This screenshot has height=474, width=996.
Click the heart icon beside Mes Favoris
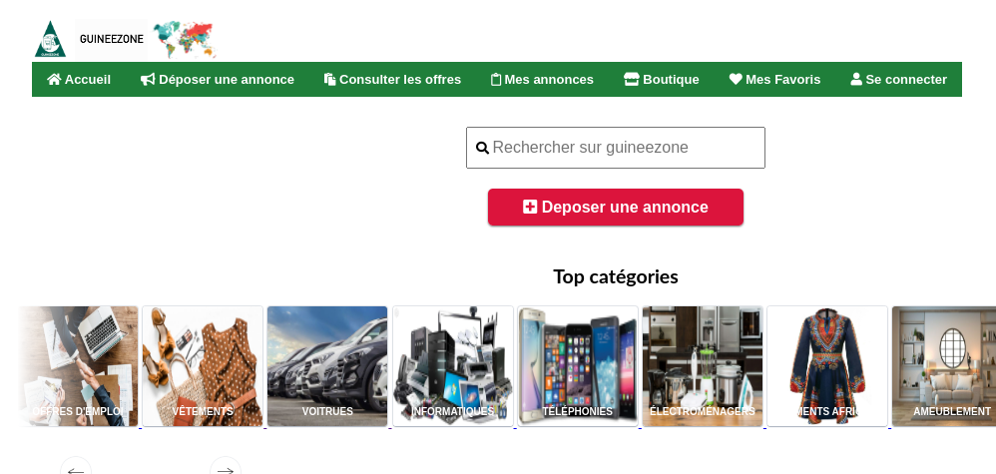pos(736,80)
